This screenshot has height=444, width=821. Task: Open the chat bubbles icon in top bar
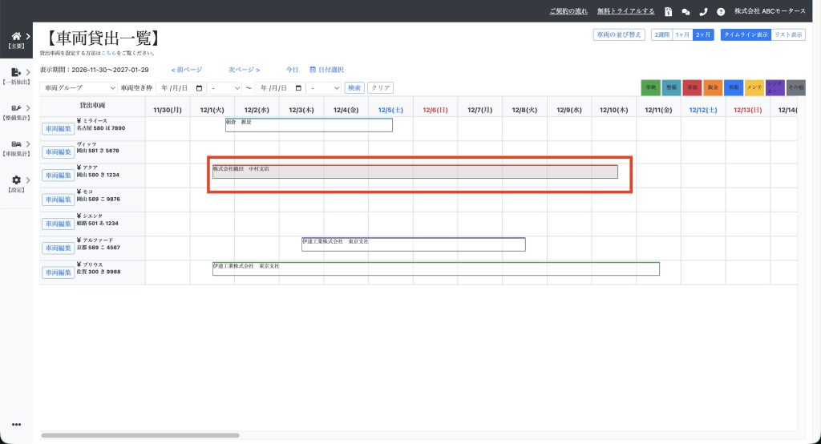(x=686, y=12)
